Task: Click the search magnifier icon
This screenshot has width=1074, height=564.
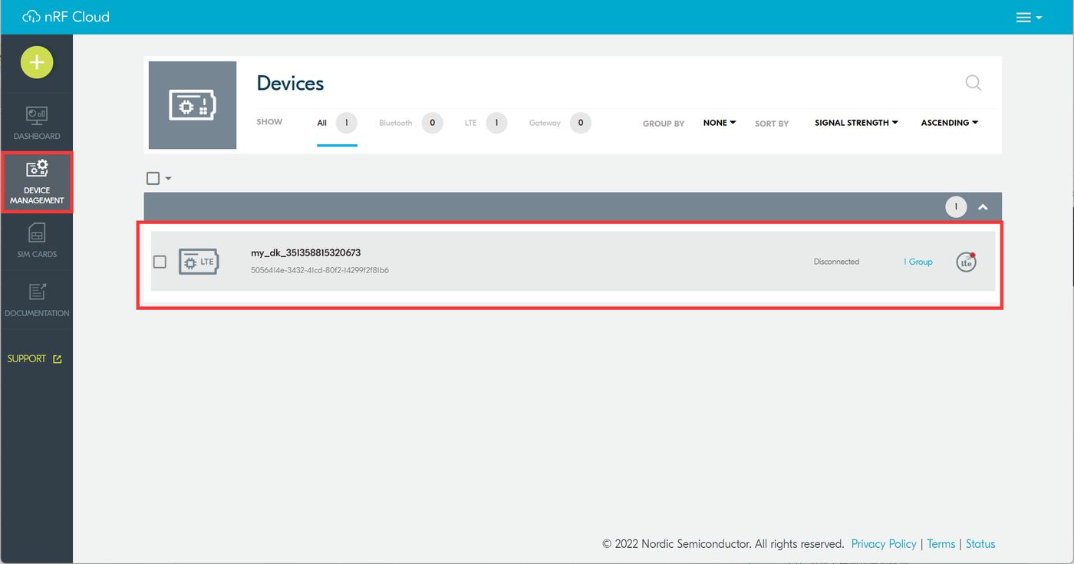Action: (x=973, y=83)
